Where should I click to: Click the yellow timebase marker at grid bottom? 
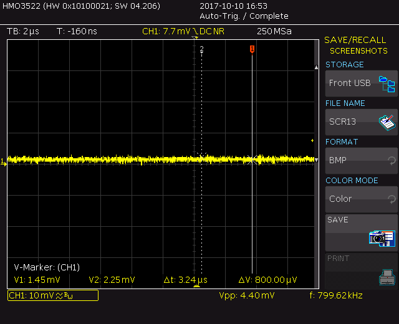tap(197, 286)
